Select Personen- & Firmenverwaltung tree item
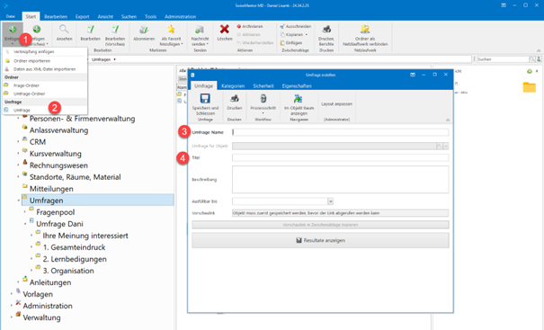 [82, 119]
